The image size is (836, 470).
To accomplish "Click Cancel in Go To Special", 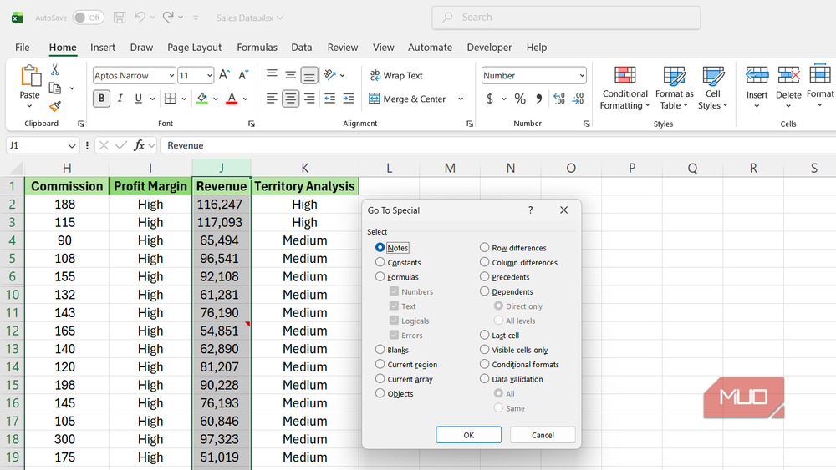I will point(543,435).
